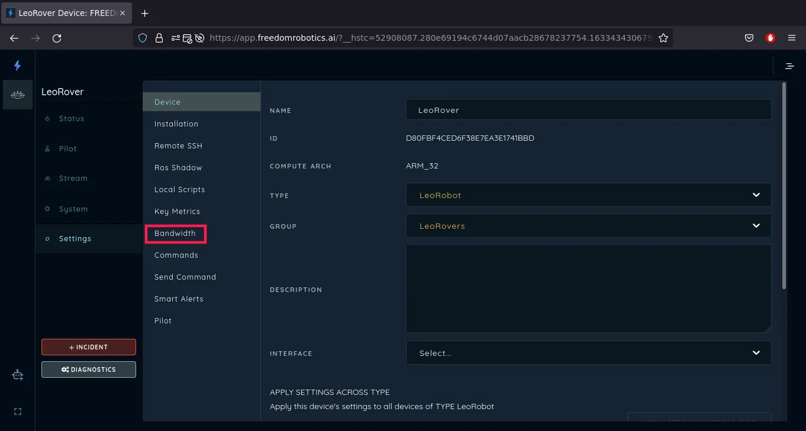Open the INTERFACE Select dropdown

(588, 353)
